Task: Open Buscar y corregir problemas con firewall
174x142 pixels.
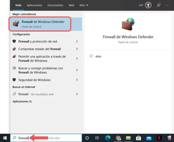Action: pos(41,70)
